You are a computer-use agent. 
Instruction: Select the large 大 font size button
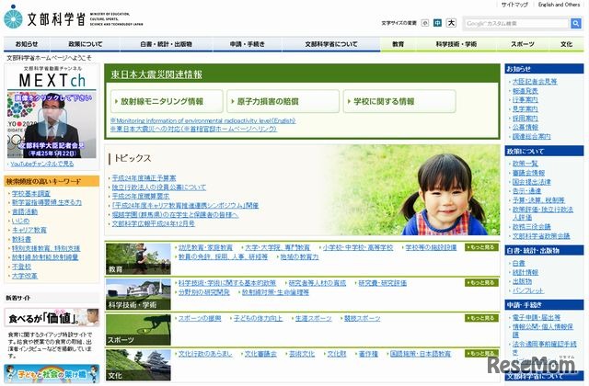coord(451,22)
